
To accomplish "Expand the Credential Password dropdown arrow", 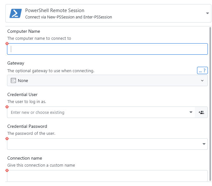I will [204, 144].
